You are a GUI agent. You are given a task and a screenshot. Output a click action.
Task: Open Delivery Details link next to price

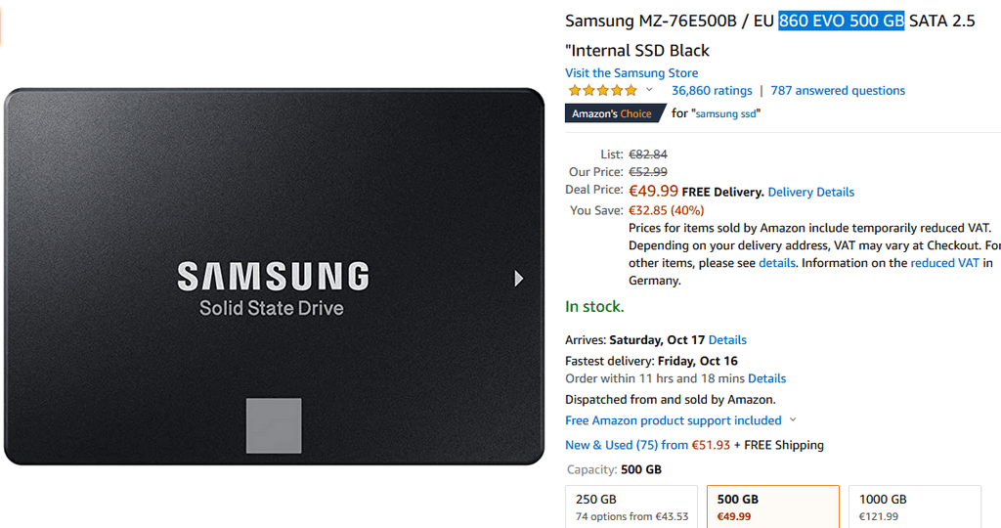point(810,193)
